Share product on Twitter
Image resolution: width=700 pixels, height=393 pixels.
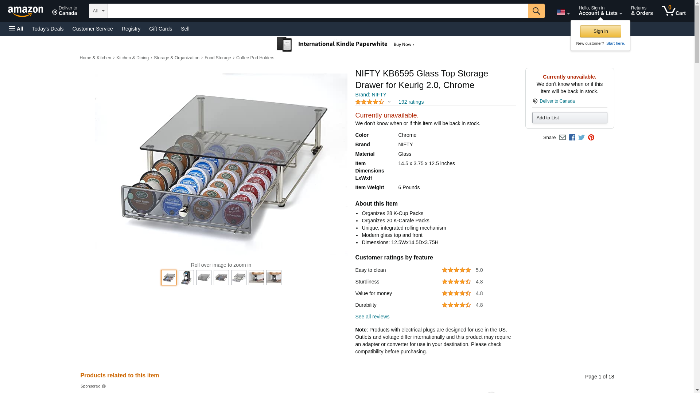click(582, 138)
